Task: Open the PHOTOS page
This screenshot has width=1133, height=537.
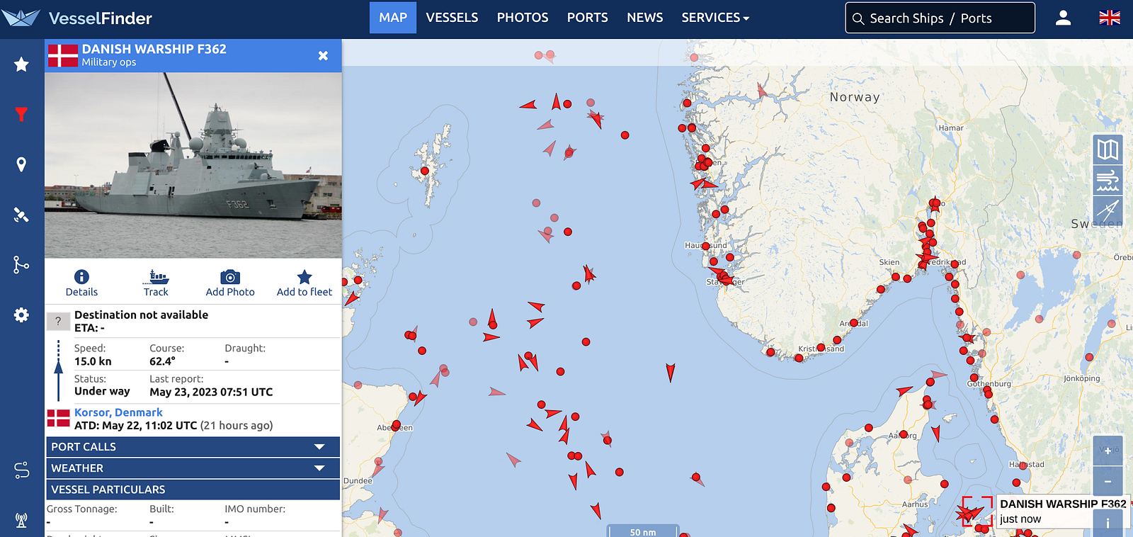Action: coord(523,18)
